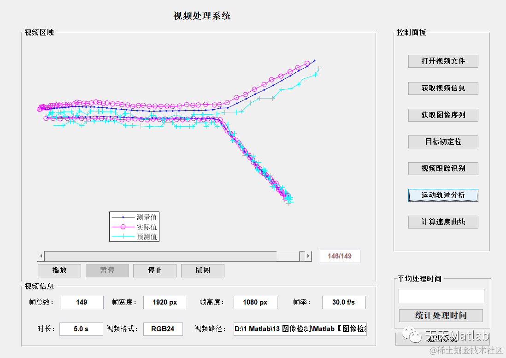Click the highlighted 运动轨迹分析 button
This screenshot has width=506, height=358.
click(443, 195)
